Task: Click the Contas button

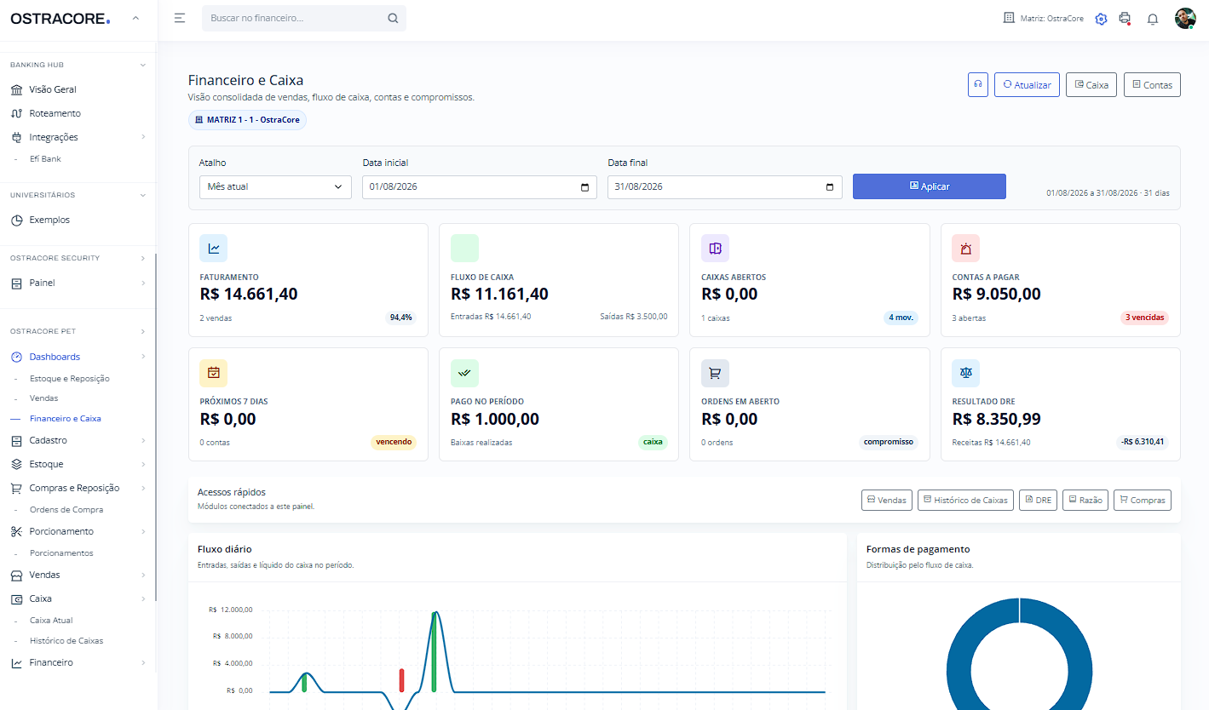Action: pos(1152,84)
